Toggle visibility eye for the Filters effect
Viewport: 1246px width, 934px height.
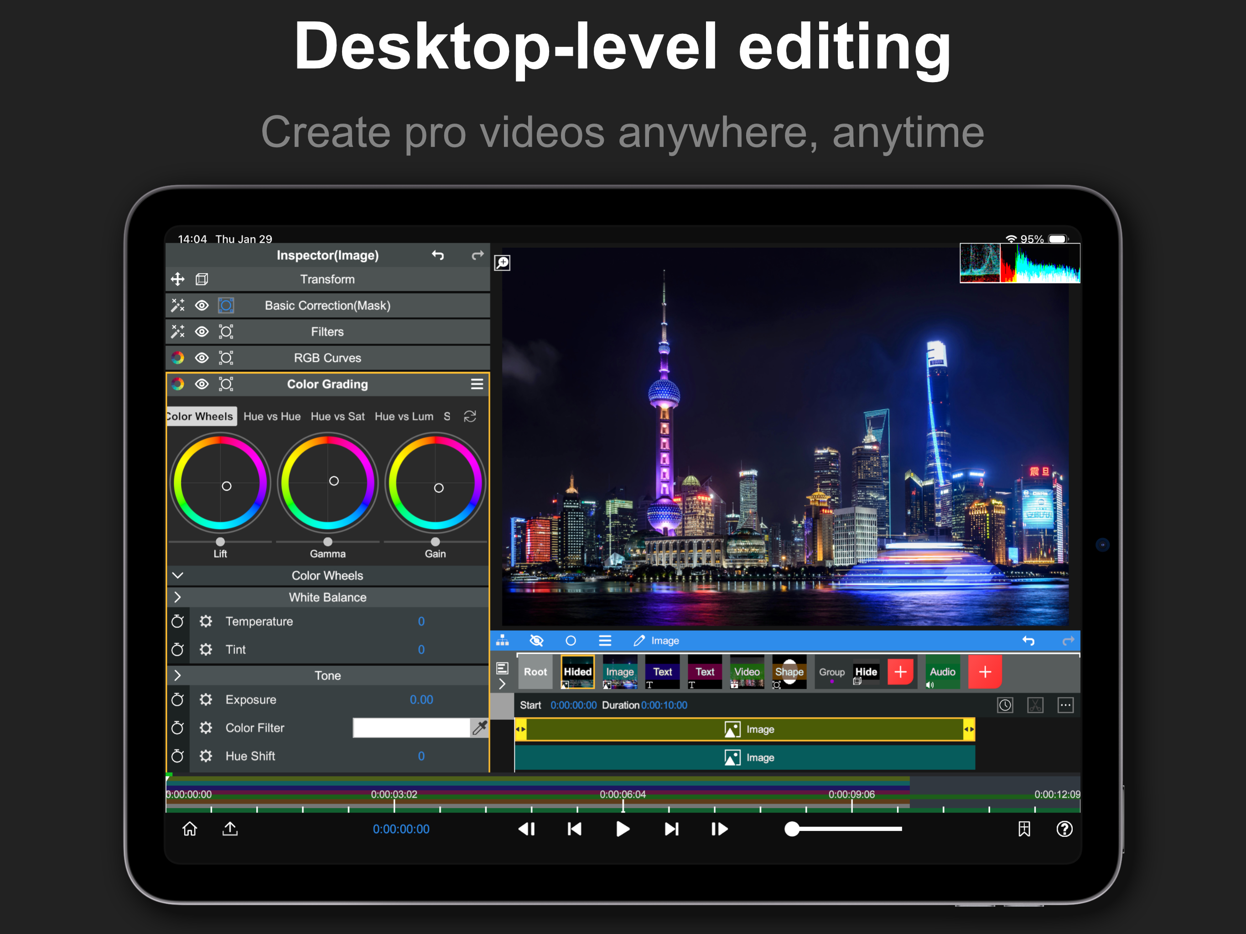point(202,332)
